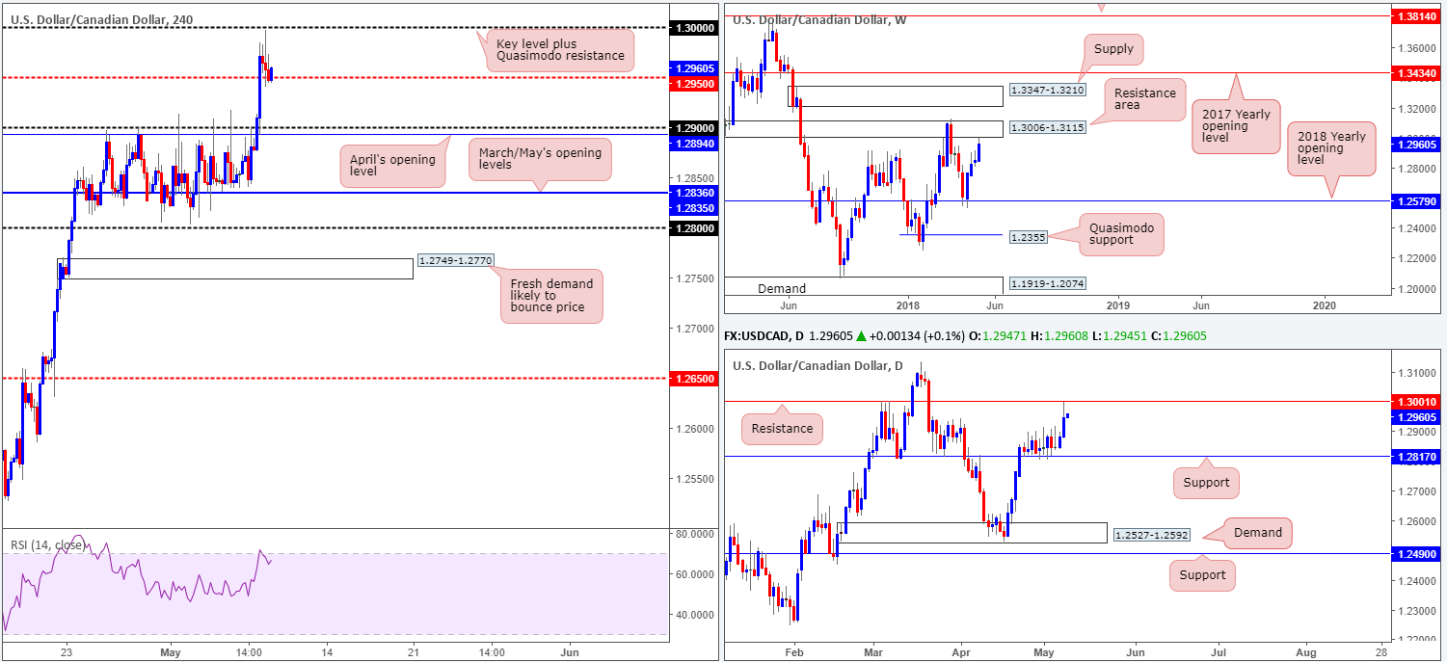Click the 1.30000 price label on 4H axis
Viewport: 1447px width, 662px height.
pyautogui.click(x=693, y=28)
